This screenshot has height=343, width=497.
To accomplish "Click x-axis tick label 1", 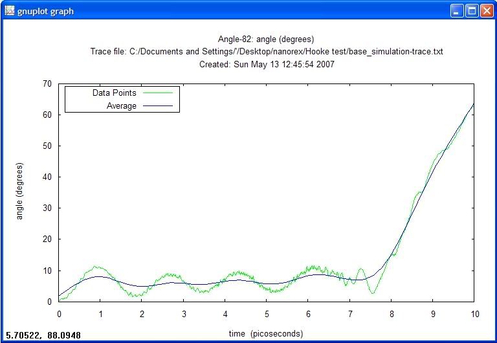I will pyautogui.click(x=100, y=314).
